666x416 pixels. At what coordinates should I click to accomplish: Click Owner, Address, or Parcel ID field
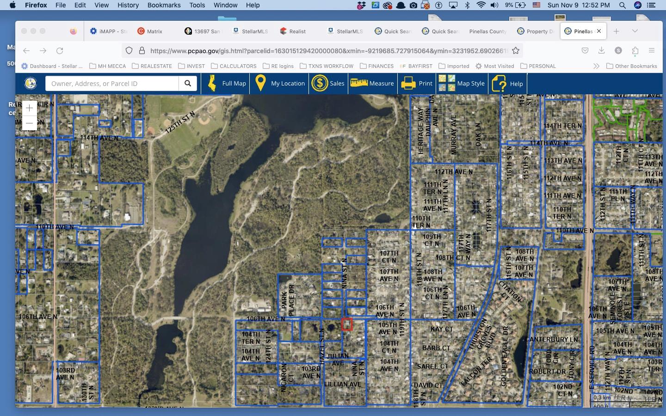[x=112, y=84]
